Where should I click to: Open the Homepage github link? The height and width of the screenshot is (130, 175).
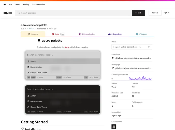(133, 68)
